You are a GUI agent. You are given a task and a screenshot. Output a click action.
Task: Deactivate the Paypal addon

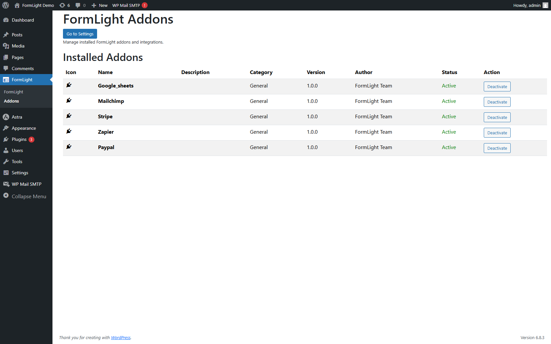[x=497, y=148]
